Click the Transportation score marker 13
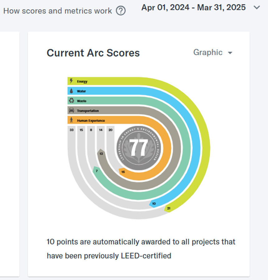Image resolution: width=268 pixels, height=280 pixels. click(x=101, y=154)
